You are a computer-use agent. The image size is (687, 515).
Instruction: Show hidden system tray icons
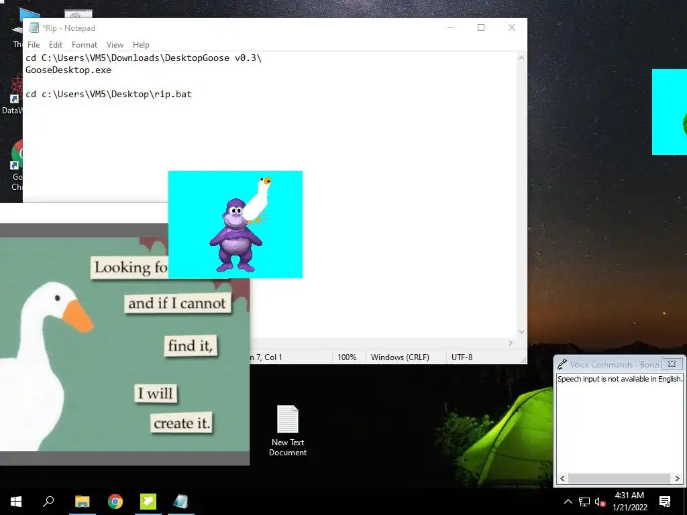568,502
